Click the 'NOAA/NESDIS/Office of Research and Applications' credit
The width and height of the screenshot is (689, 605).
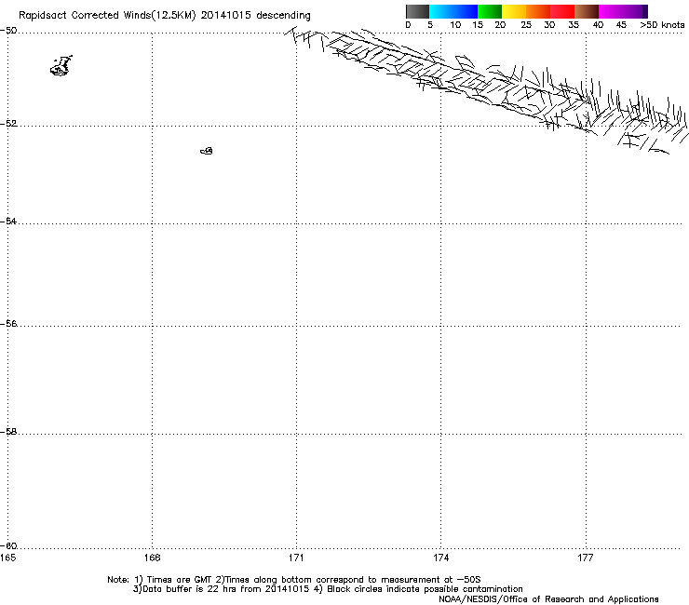coord(548,599)
